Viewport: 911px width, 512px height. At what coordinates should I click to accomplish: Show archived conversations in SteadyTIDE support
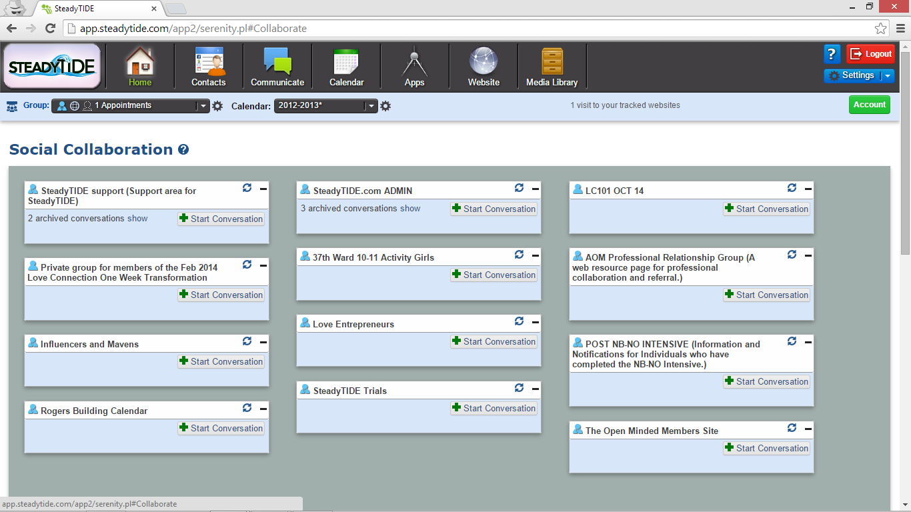point(137,219)
